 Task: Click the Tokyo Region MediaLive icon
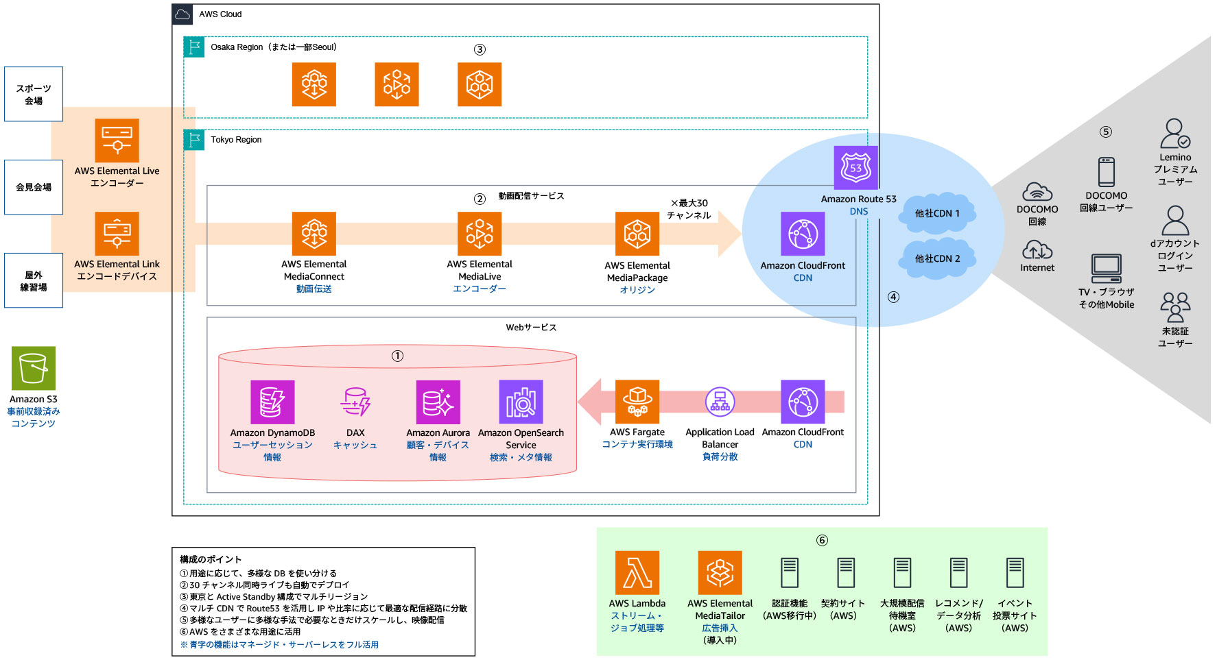pos(480,234)
